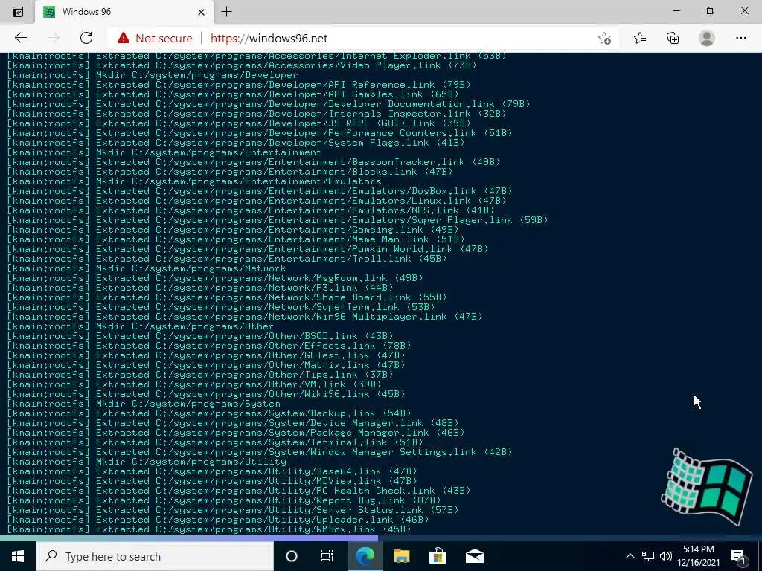Close the Windows 96 tab
The image size is (762, 571).
(201, 12)
